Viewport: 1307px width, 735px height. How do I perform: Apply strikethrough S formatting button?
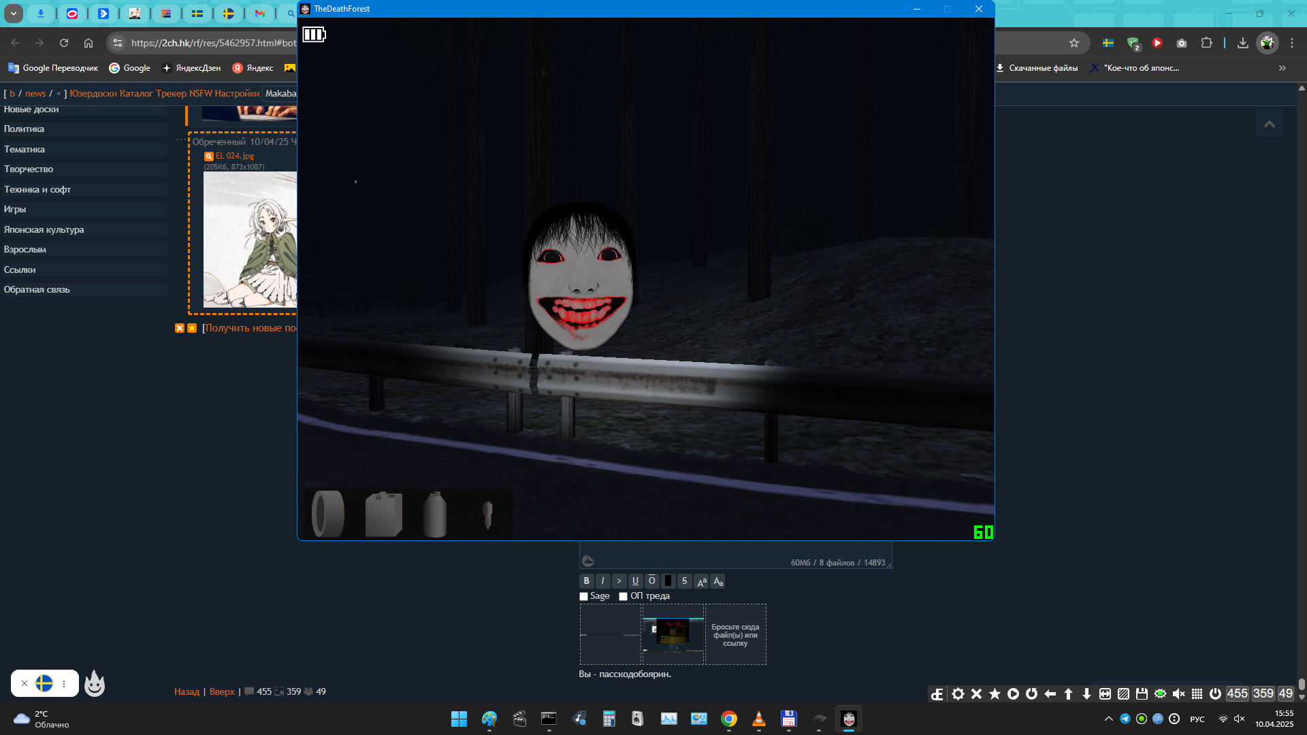pyautogui.click(x=684, y=581)
